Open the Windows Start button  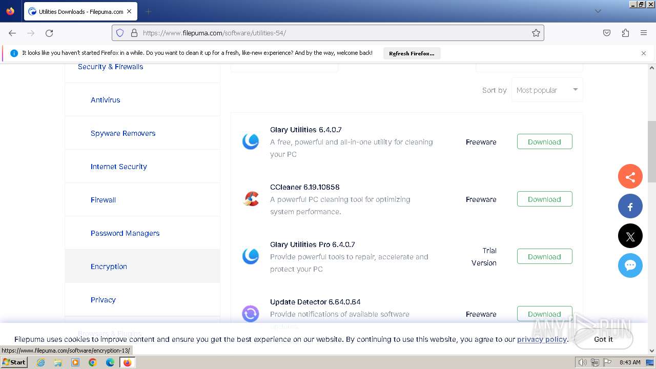point(14,362)
